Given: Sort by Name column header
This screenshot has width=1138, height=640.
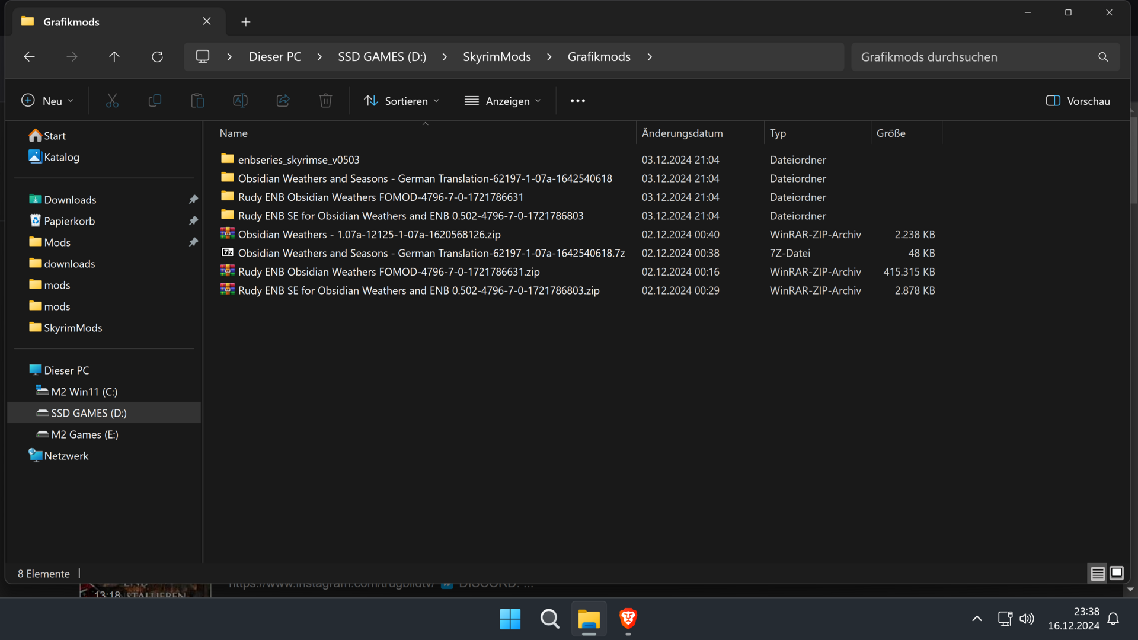Looking at the screenshot, I should click(425, 133).
